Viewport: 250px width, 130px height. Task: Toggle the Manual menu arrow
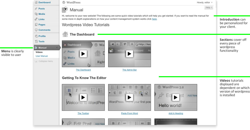point(57,48)
